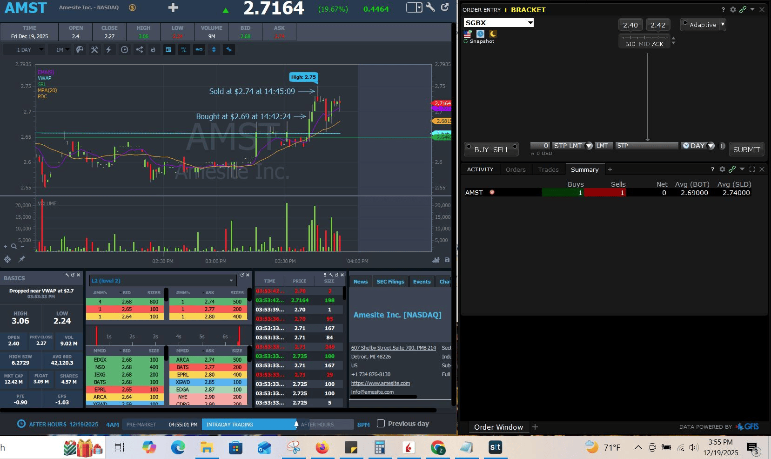The height and width of the screenshot is (459, 771).
Task: Add symbol with plus icon in header
Action: click(173, 7)
